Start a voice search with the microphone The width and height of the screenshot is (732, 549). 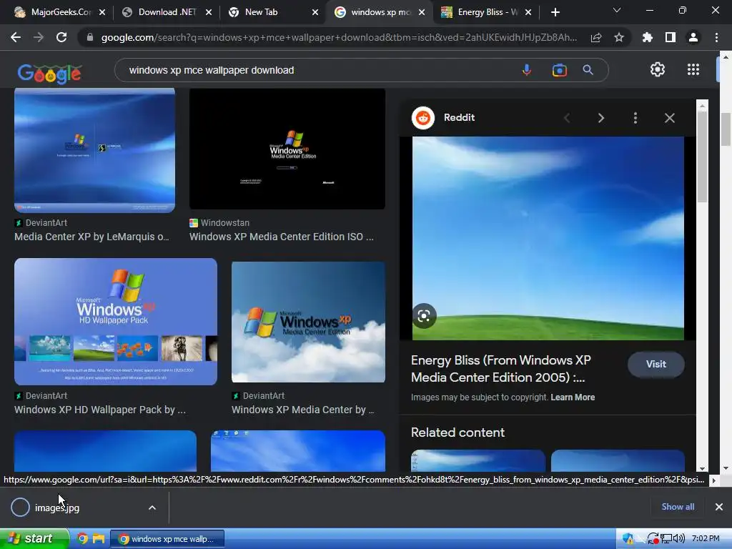(x=527, y=70)
